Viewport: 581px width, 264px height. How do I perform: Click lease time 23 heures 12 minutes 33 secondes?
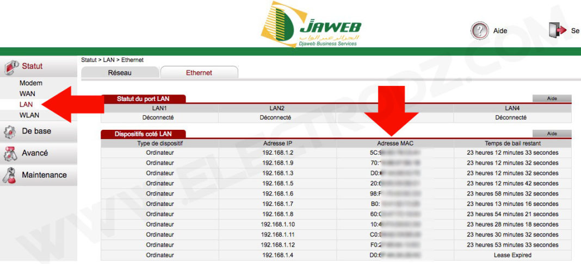pos(512,153)
